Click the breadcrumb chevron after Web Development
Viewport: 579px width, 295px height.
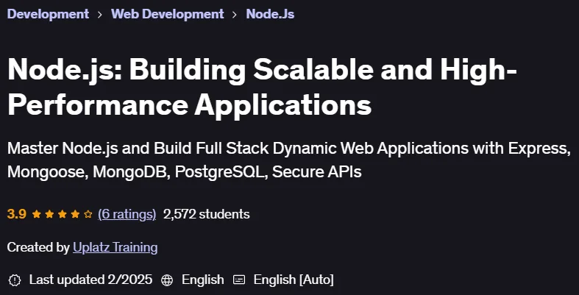pos(235,15)
